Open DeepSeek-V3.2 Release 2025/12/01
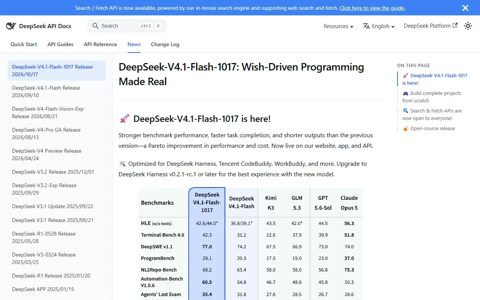The image size is (480, 300). coord(57,172)
